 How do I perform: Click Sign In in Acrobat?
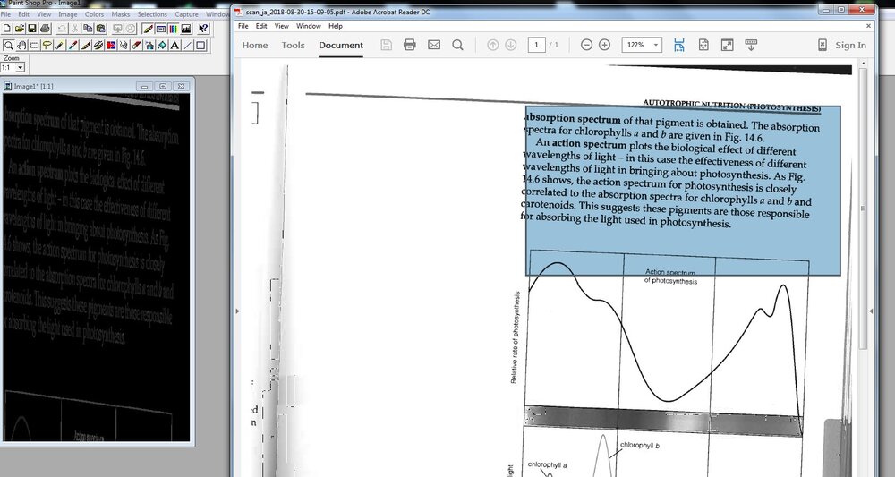(x=850, y=45)
